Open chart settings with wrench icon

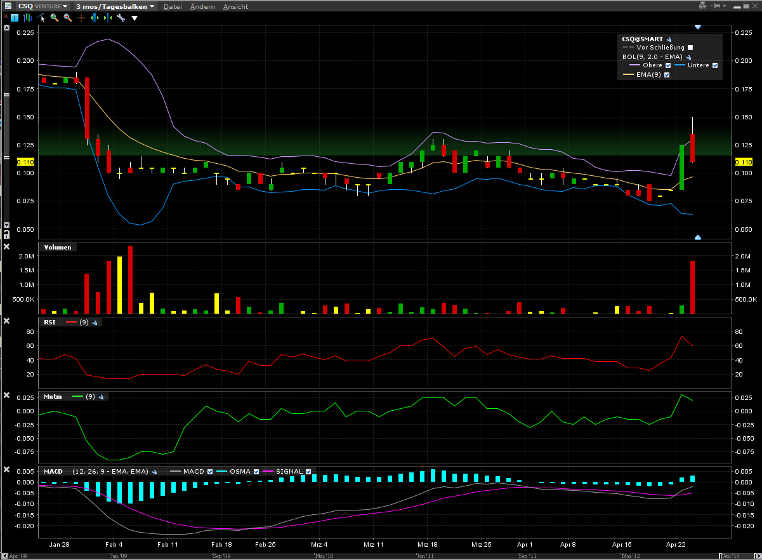tap(121, 18)
